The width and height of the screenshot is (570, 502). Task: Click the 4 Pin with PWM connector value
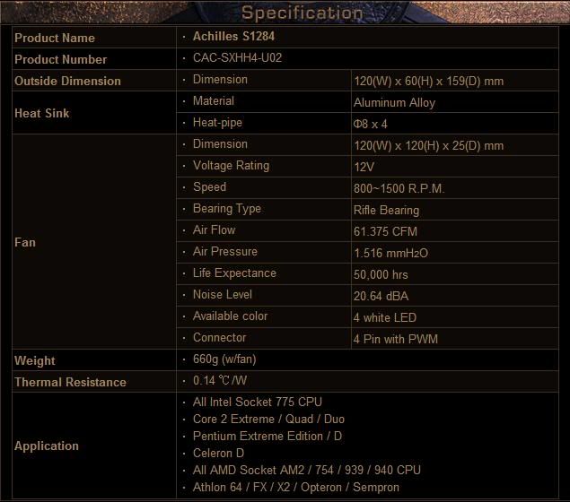396,339
